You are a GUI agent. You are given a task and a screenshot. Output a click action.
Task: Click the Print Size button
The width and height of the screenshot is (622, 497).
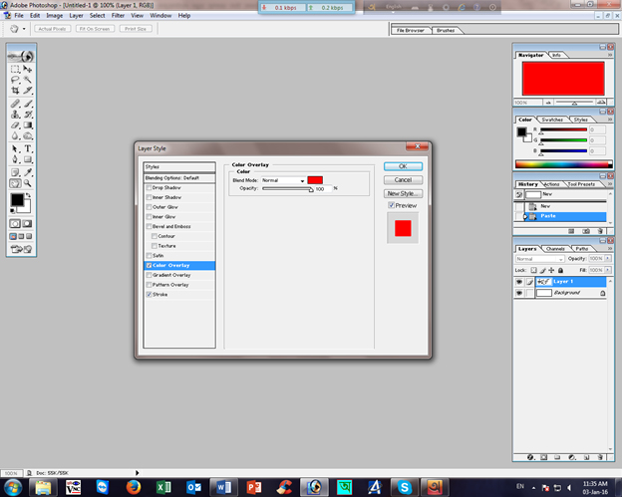[136, 29]
